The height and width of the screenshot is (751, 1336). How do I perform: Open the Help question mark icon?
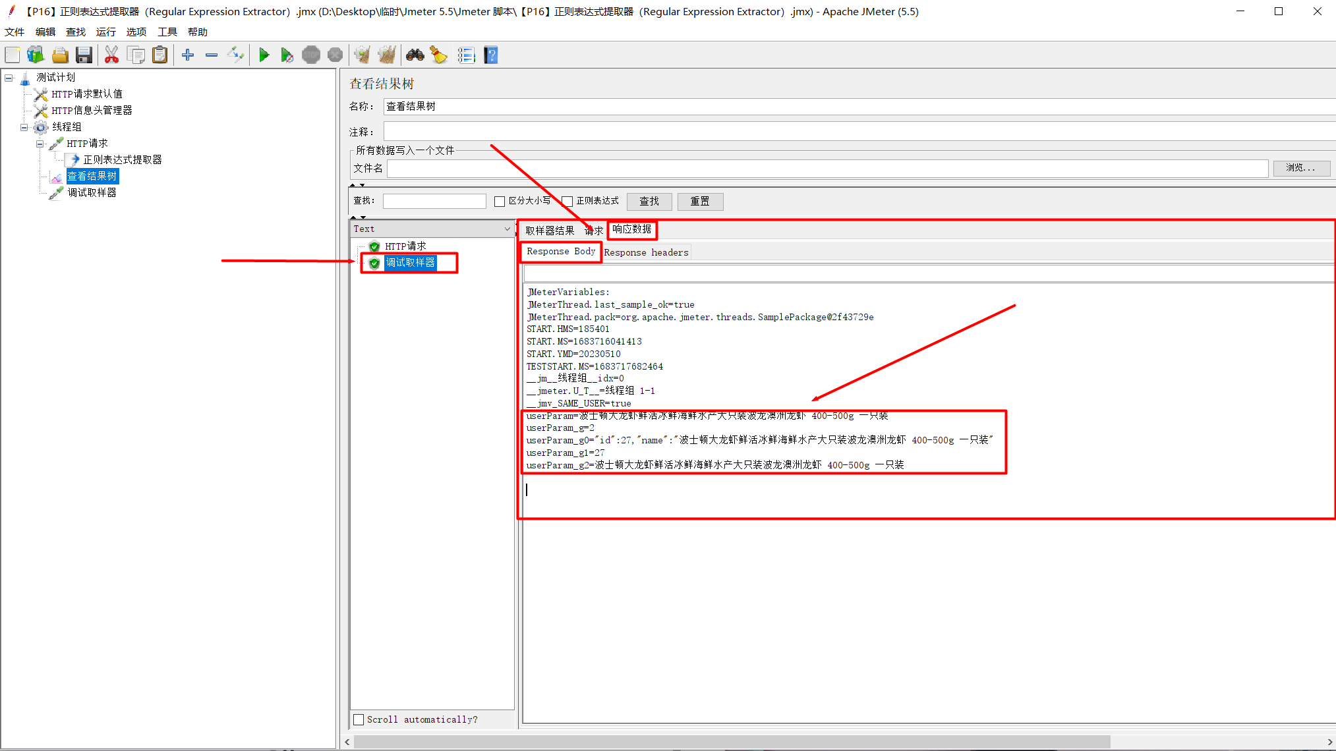pyautogui.click(x=490, y=55)
